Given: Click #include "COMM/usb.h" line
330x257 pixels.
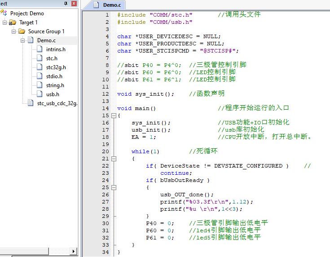Looking at the screenshot, I should pyautogui.click(x=155, y=22).
